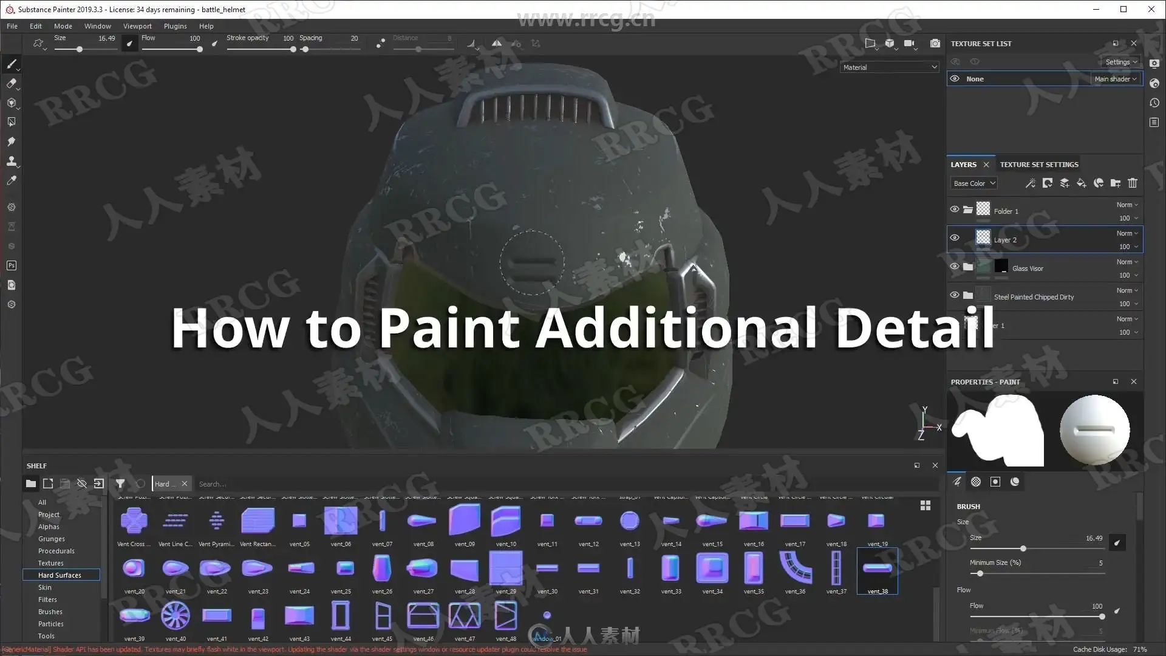Expand the Base Color channel dropdown
Viewport: 1166px width, 656px height.
tap(974, 183)
